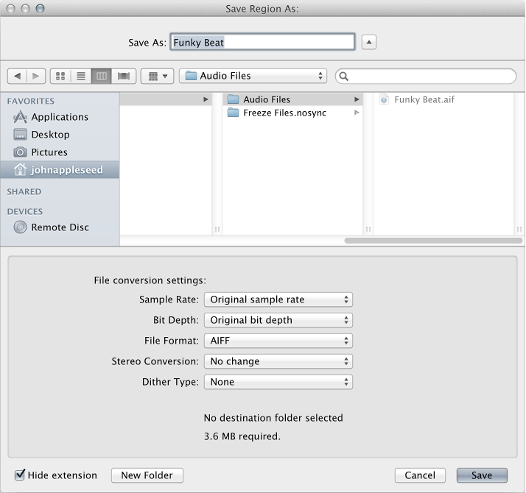This screenshot has width=526, height=493.
Task: Go forward using the right arrow button
Action: (36, 76)
